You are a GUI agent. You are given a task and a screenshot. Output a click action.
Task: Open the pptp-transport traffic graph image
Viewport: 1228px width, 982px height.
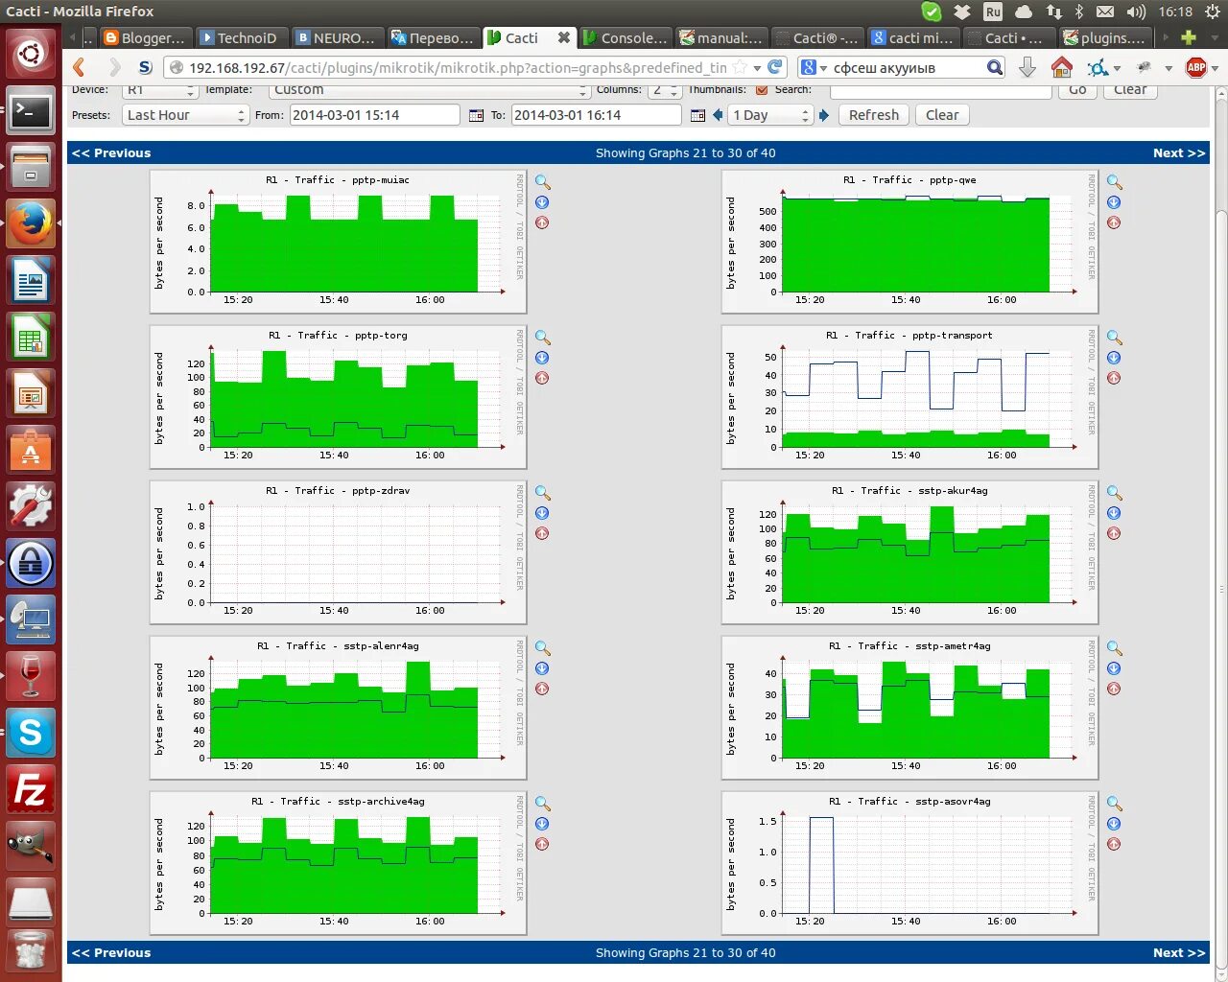(909, 397)
